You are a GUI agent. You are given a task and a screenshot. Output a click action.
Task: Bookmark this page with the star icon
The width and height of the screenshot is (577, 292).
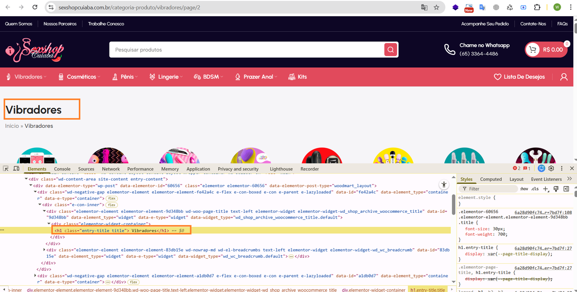tap(436, 7)
